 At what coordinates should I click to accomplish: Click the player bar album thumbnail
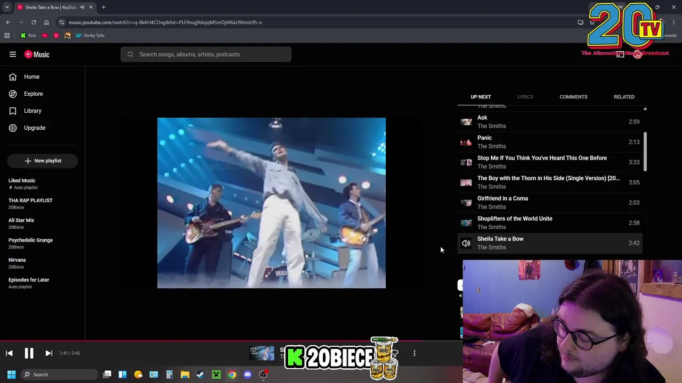point(262,353)
